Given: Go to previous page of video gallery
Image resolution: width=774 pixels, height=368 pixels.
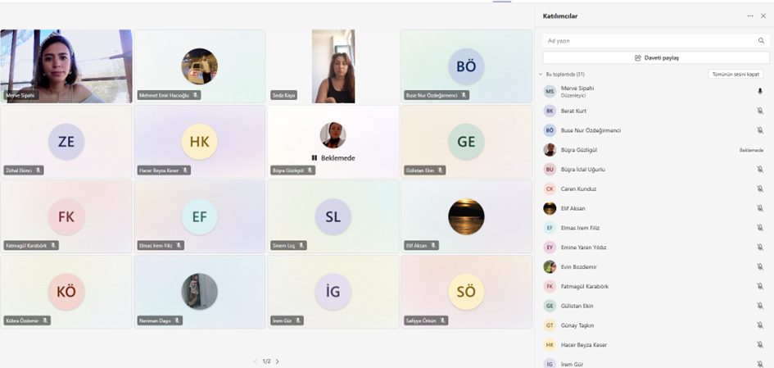Looking at the screenshot, I should (x=255, y=361).
